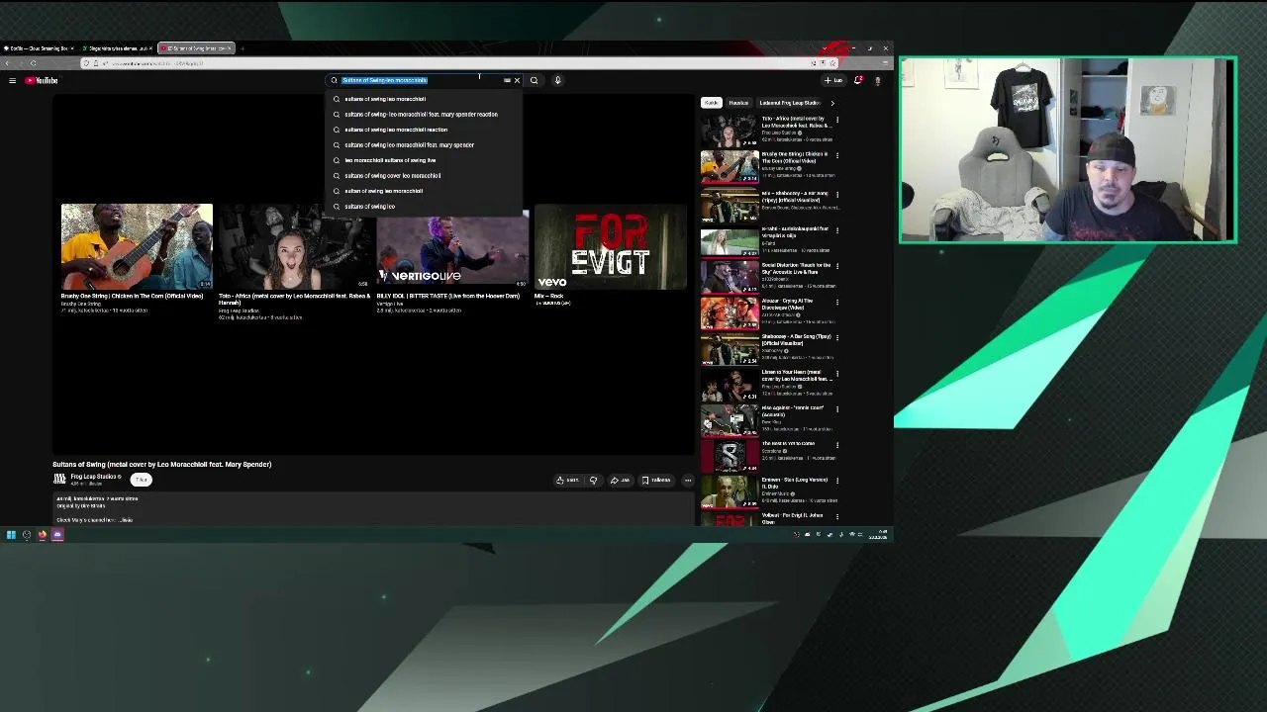This screenshot has height=712, width=1267.
Task: Expand the video description text box
Action: (x=374, y=508)
